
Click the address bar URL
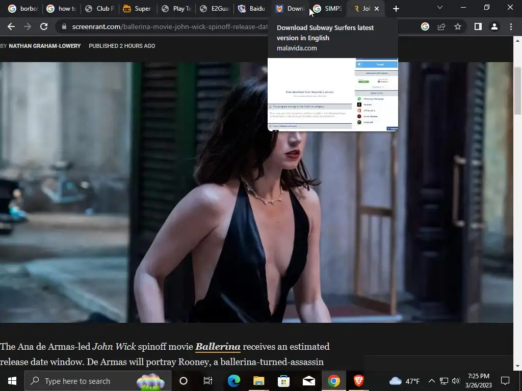click(x=170, y=26)
